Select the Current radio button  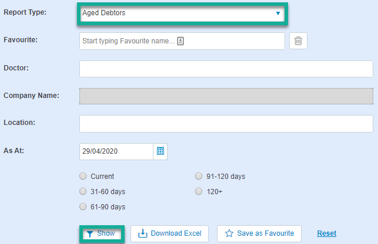pyautogui.click(x=83, y=176)
